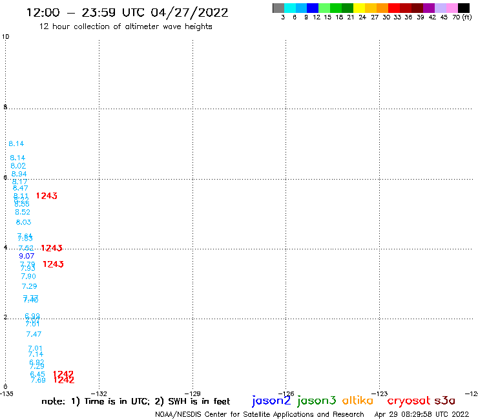478x420 pixels.
Task: Select the altika legend label
Action: 358,401
